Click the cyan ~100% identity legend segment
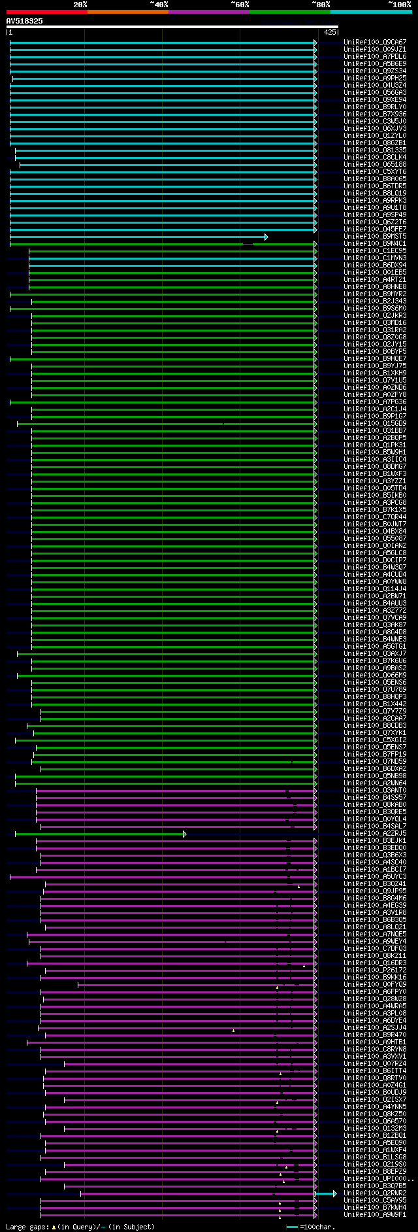The image size is (418, 1232). click(x=371, y=12)
